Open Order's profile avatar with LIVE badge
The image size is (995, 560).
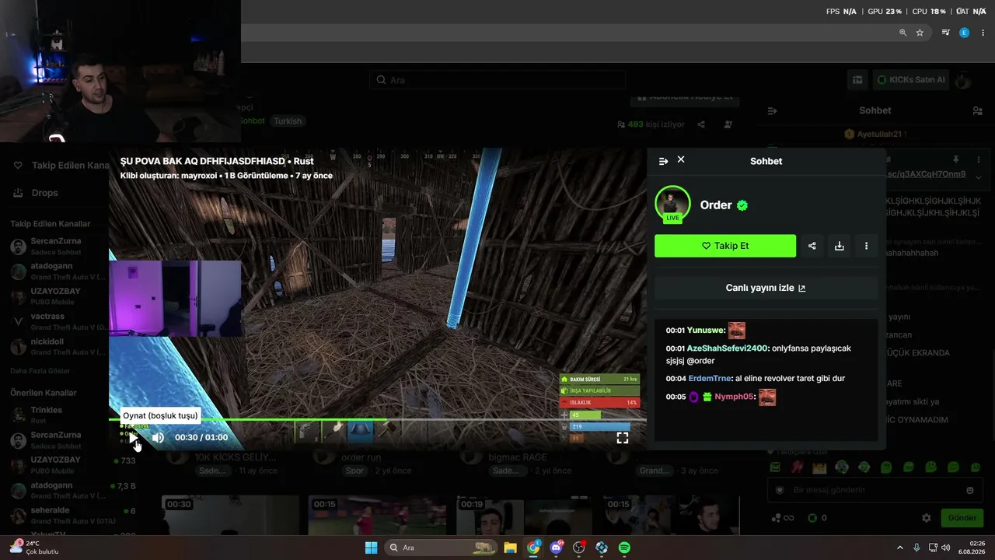[x=672, y=205]
